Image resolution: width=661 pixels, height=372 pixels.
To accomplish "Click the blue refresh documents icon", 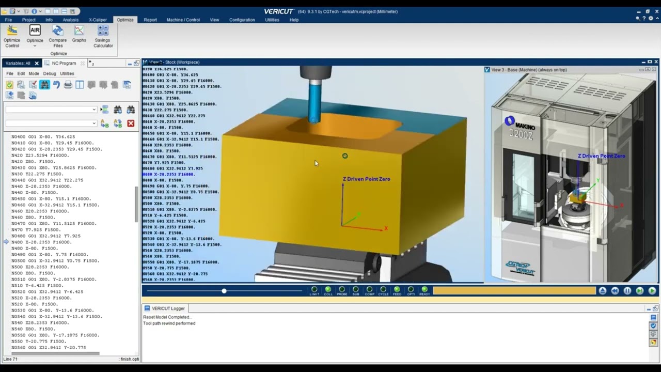I will [x=33, y=95].
